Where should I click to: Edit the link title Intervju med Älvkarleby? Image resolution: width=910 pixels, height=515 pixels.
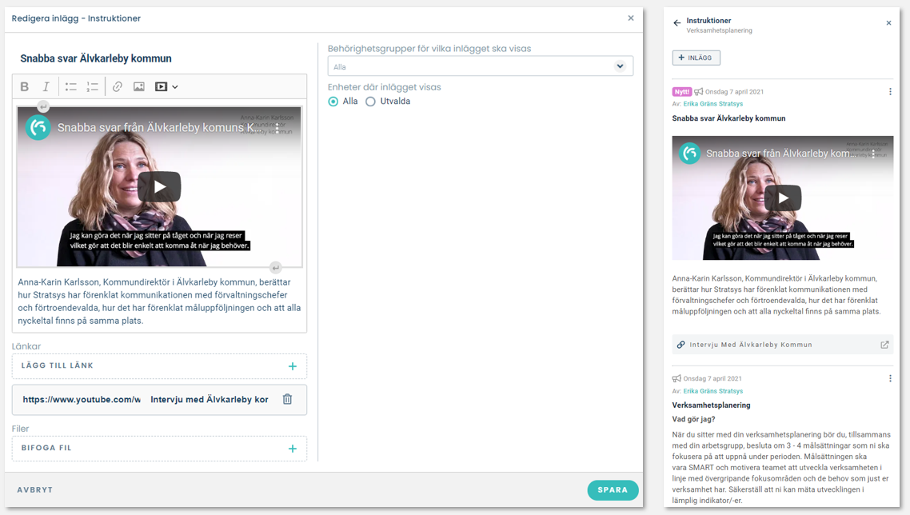coord(210,400)
